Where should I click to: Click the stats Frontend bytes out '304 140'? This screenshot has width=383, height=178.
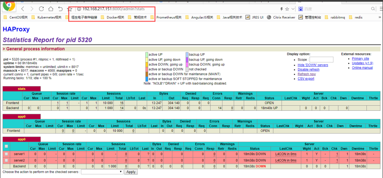click(x=174, y=103)
